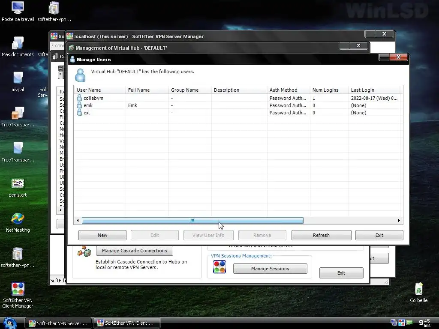Image resolution: width=439 pixels, height=329 pixels.
Task: Sort by Last Login column header
Action: pyautogui.click(x=374, y=90)
